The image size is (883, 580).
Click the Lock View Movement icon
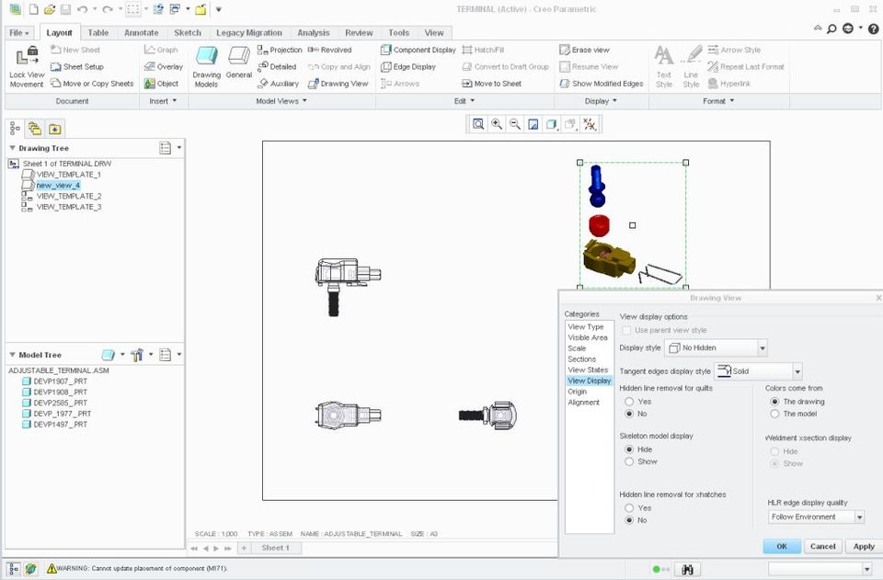(26, 57)
